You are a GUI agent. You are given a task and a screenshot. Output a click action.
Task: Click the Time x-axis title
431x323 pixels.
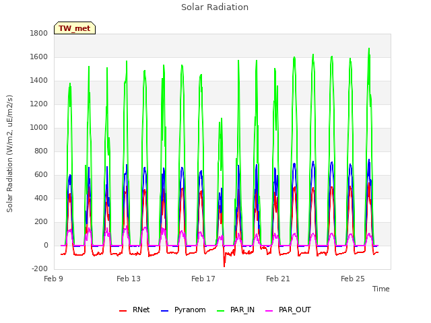[381, 289]
